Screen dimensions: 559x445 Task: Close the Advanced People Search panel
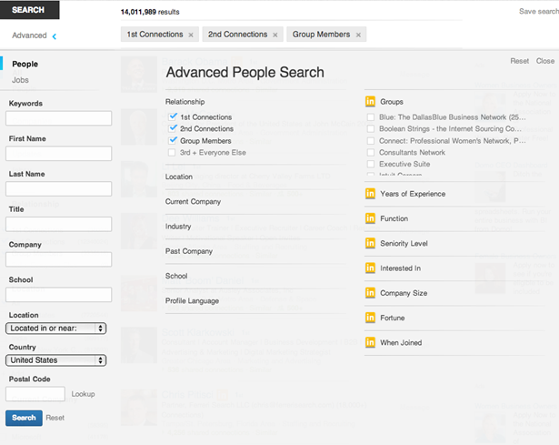click(x=545, y=61)
